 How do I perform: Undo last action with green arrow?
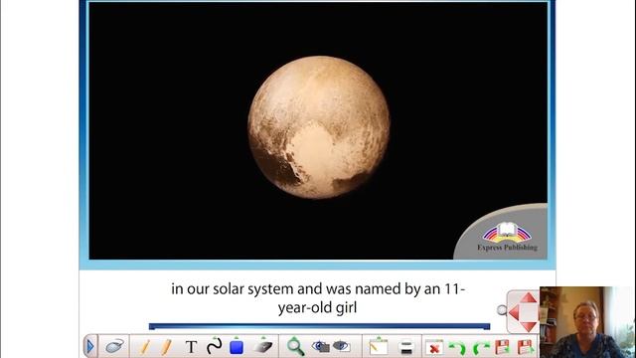pos(457,348)
